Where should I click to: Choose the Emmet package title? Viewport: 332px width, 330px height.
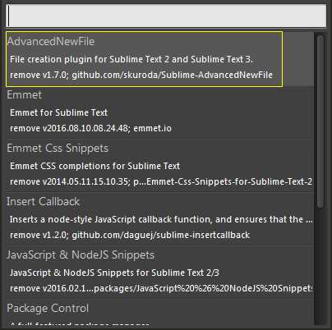25,94
